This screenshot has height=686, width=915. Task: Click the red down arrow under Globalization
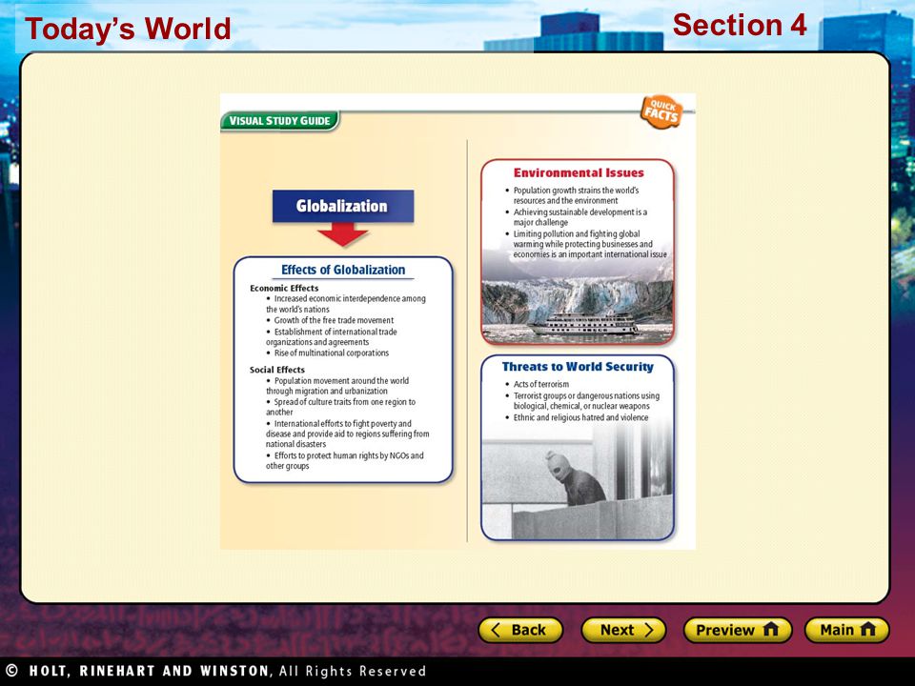(342, 234)
